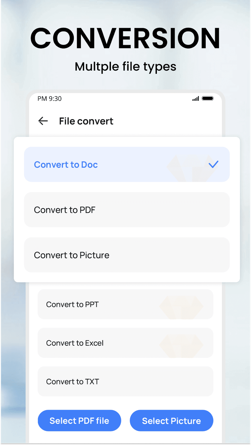Click the PM 9:30 clock text
The height and width of the screenshot is (445, 251).
pos(49,99)
